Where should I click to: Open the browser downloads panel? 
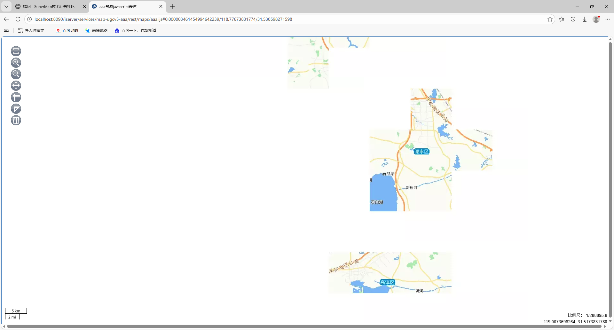pyautogui.click(x=585, y=19)
